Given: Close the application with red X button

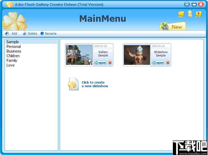Looking at the screenshot, I should [x=201, y=4].
